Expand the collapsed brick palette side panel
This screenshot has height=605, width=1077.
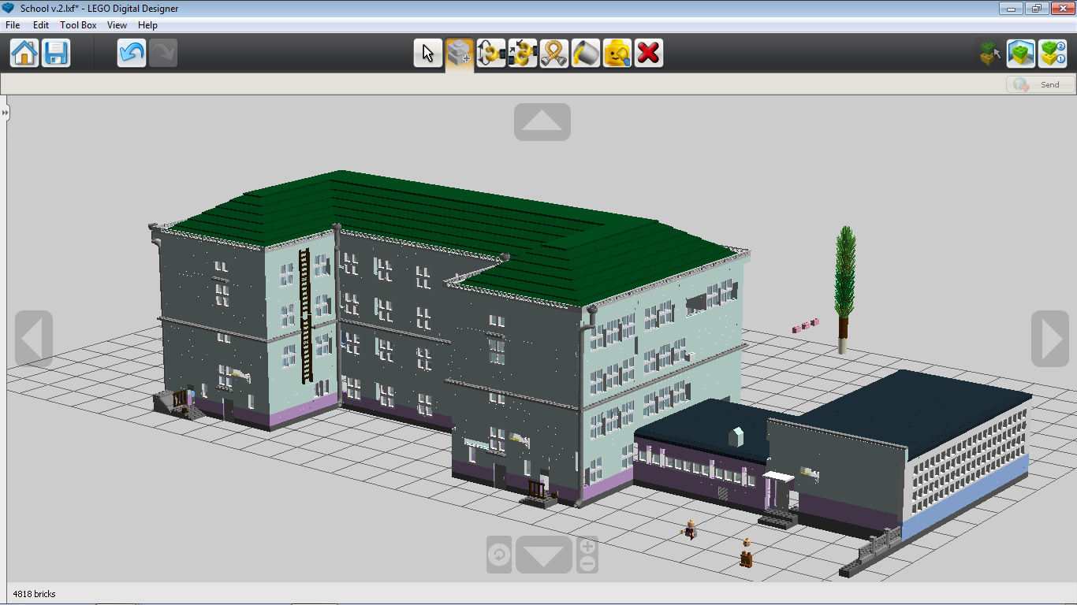5,113
